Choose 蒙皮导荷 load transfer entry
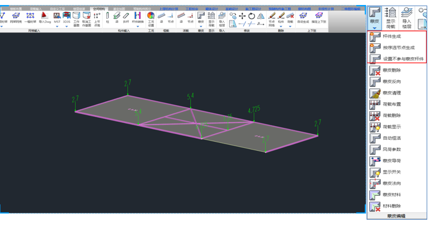The image size is (430, 228). [x=397, y=161]
